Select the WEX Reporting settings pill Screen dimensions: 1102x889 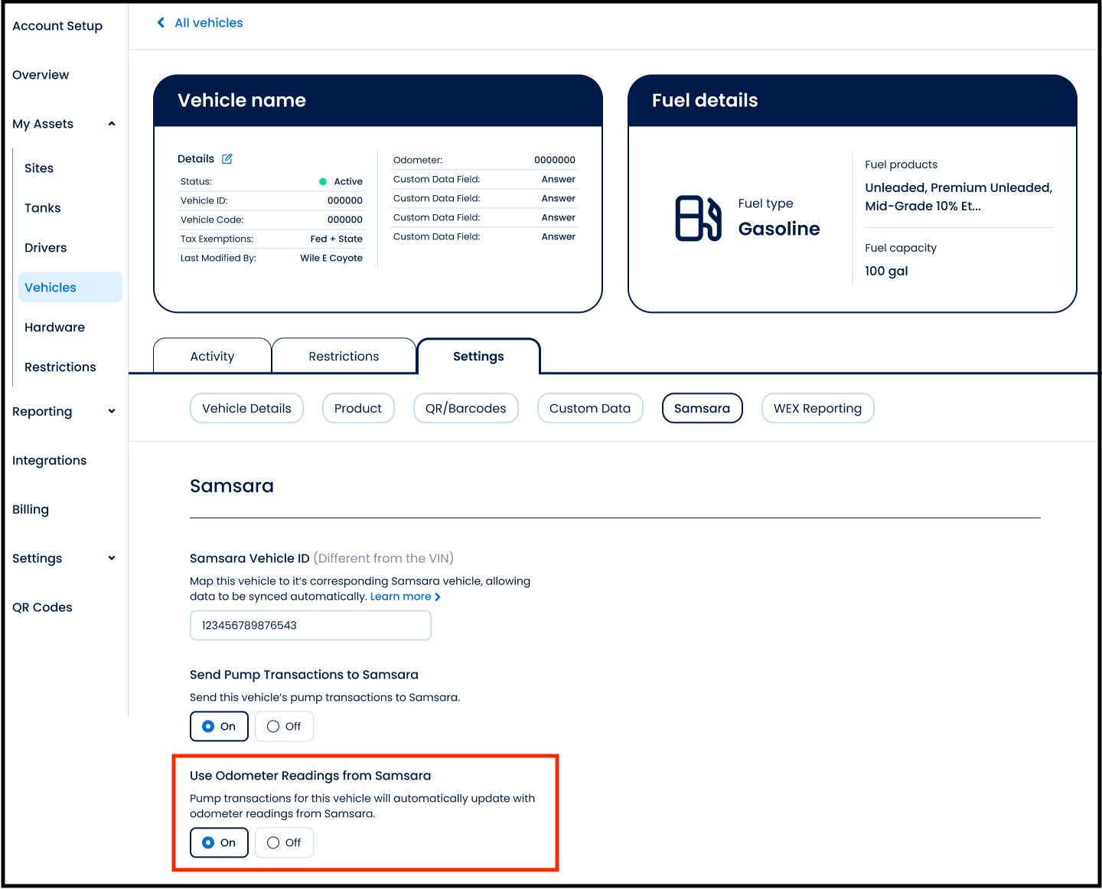coord(817,409)
